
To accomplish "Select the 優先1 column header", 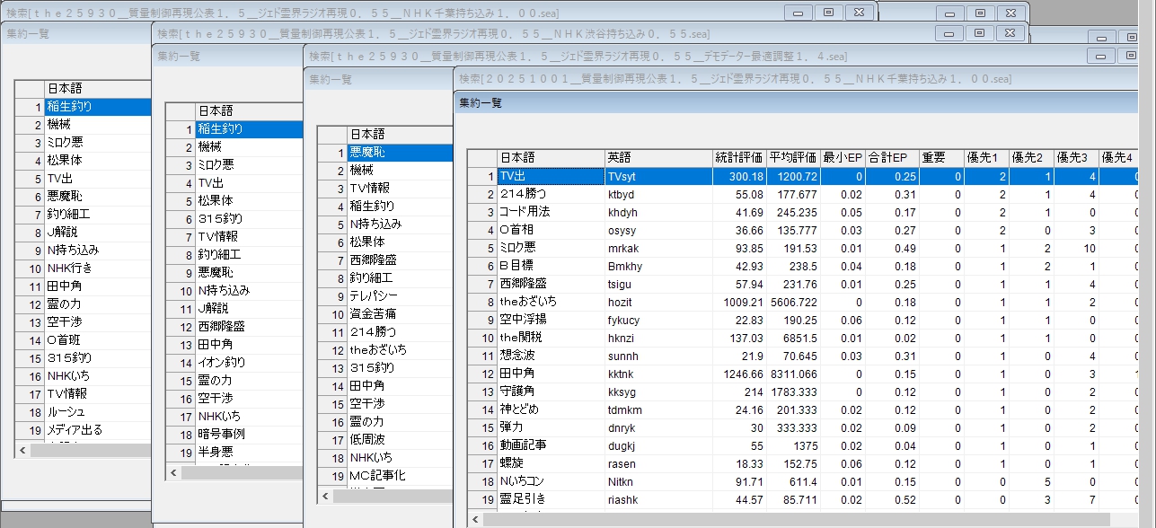I will coord(985,157).
